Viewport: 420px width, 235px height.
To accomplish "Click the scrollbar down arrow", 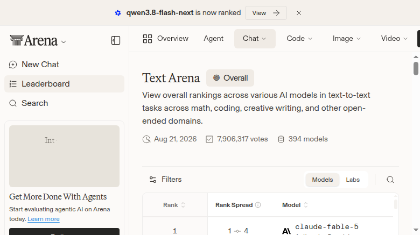I will tap(416, 230).
